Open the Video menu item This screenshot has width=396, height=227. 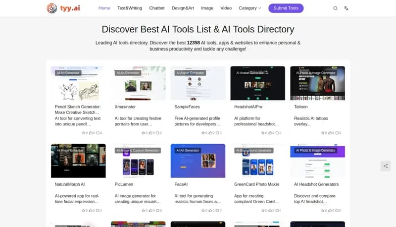point(226,8)
